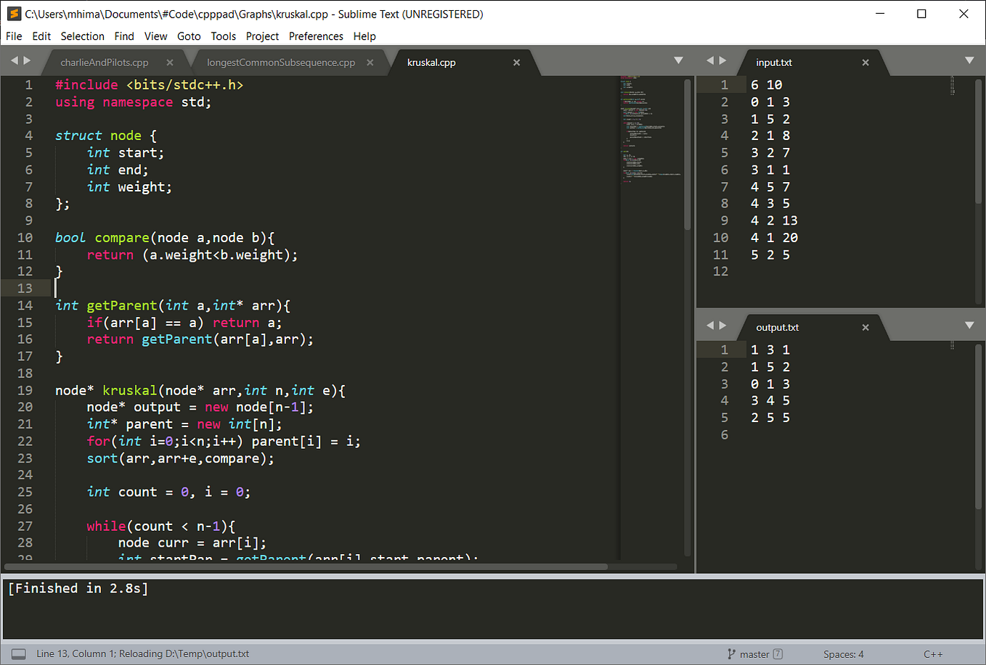Switch to the longestCommonSubsequence.cpp tab
Viewport: 986px width, 665px height.
(x=280, y=62)
